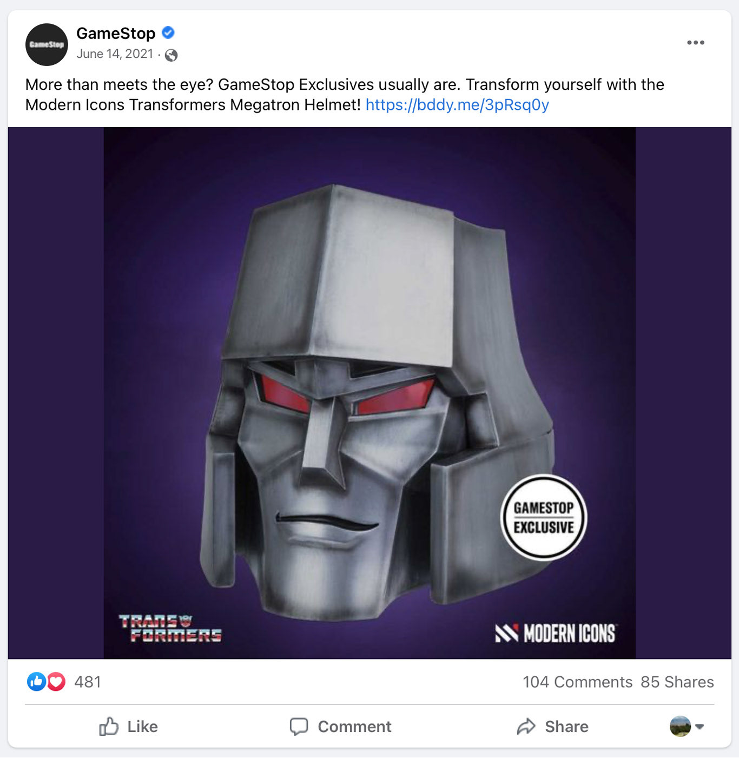Click the blue thumbs-up reaction icon
Viewport: 739px width, 758px height.
36,682
